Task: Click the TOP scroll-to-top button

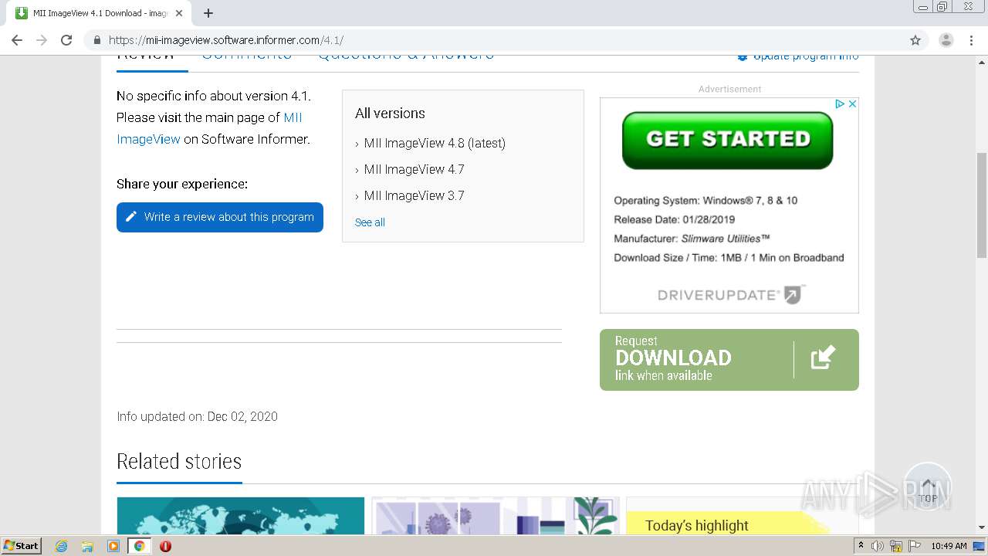Action: 927,486
